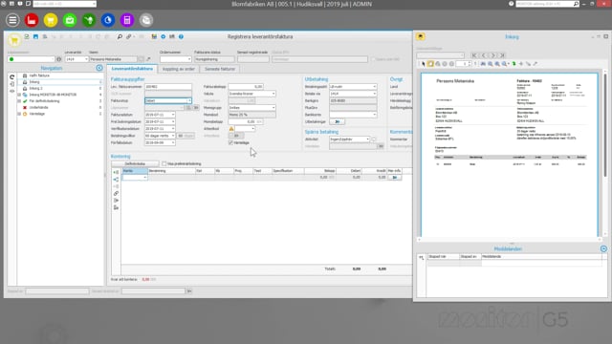Screen dimensions: 612x344
Task: Toggle the Hantelage checkbox
Action: point(230,142)
